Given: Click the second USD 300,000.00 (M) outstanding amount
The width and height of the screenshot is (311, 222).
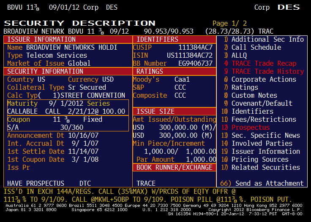Looking at the screenshot, I should tap(172, 135).
